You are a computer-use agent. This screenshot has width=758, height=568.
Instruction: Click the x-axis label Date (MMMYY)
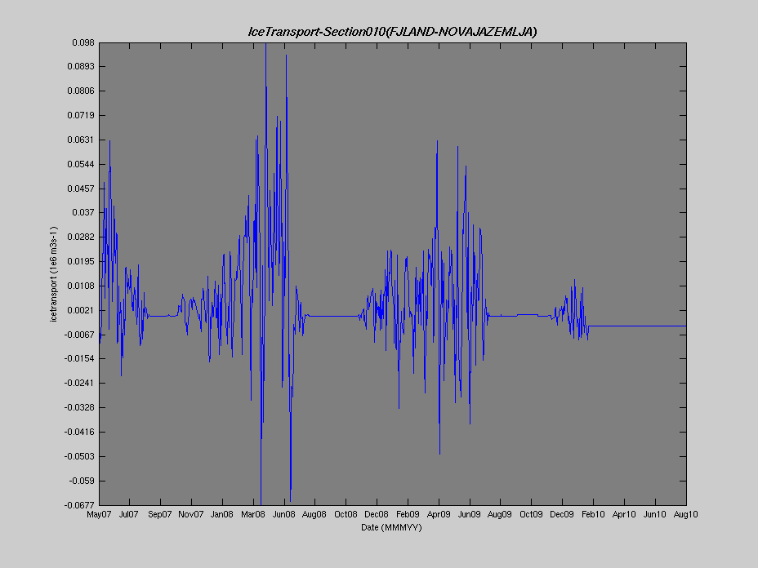pos(391,527)
